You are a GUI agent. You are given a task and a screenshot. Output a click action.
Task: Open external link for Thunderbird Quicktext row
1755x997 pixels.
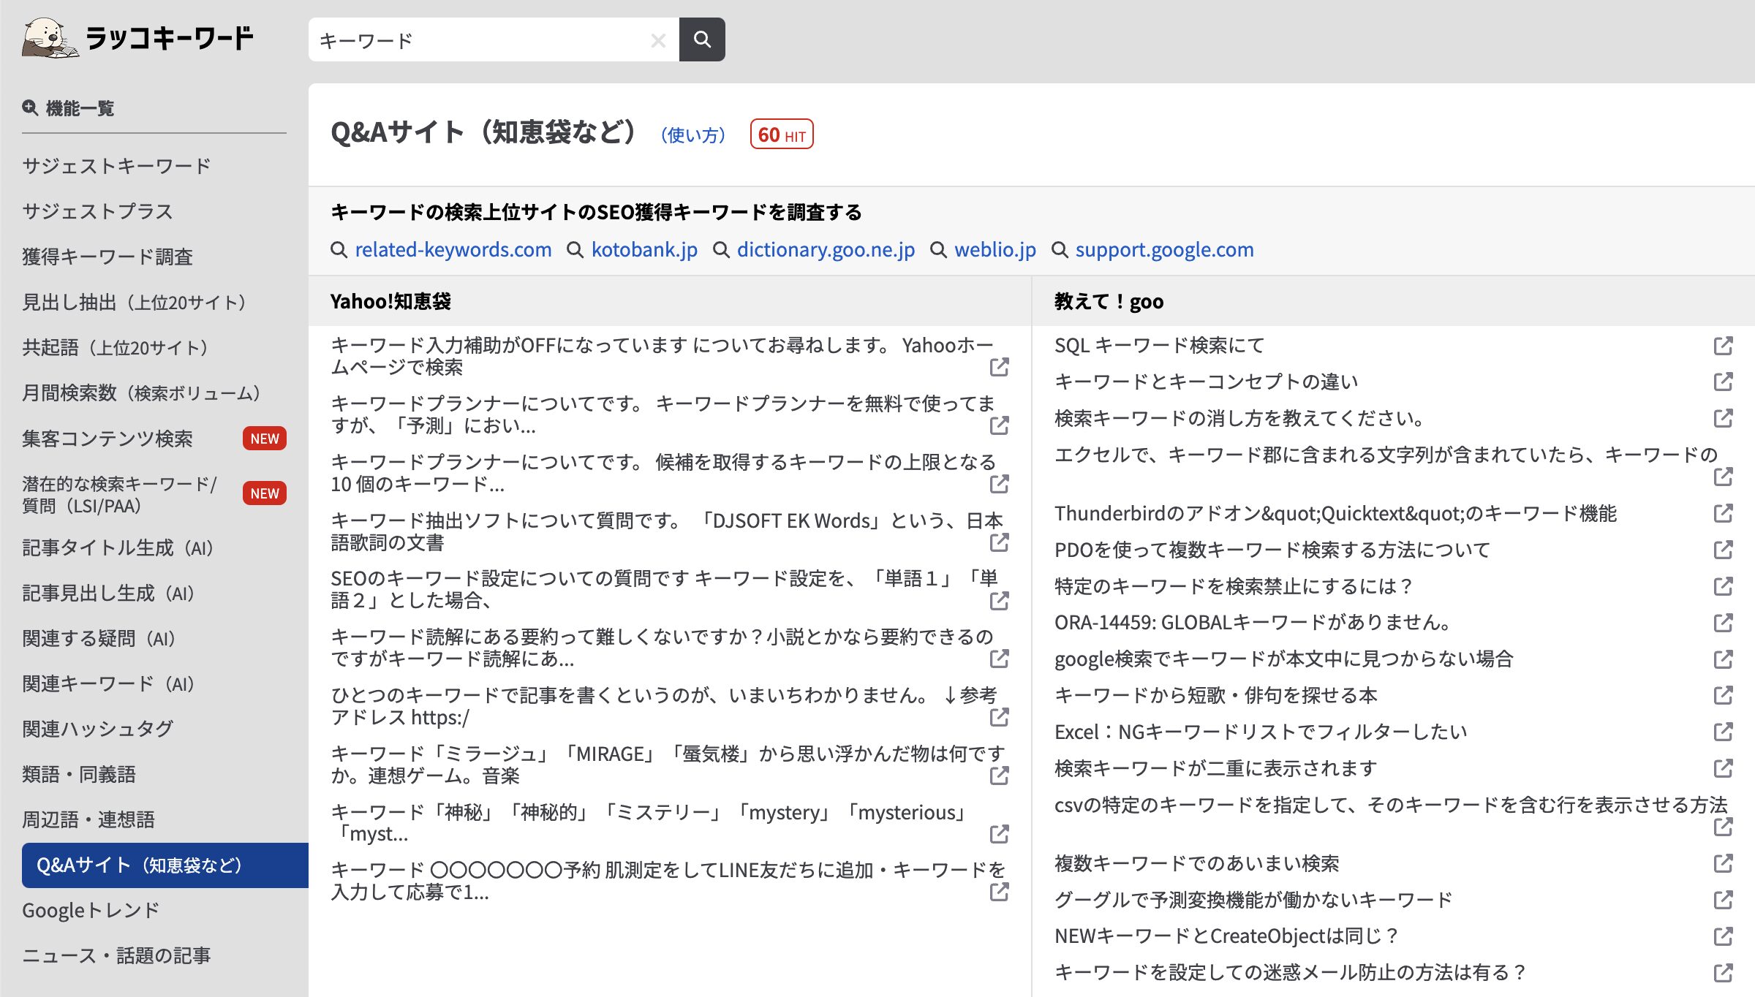pyautogui.click(x=1723, y=513)
